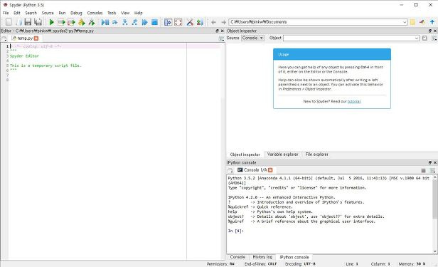Viewport: 438px width, 267px height.
Task: Re-run last script icon
Action: [x=91, y=22]
